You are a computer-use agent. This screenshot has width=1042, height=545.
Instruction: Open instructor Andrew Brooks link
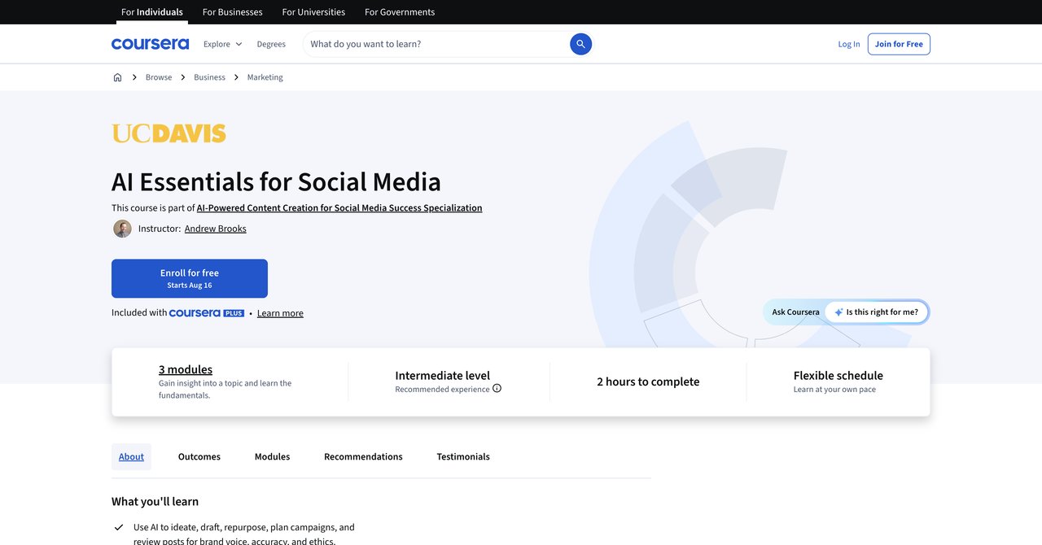216,229
